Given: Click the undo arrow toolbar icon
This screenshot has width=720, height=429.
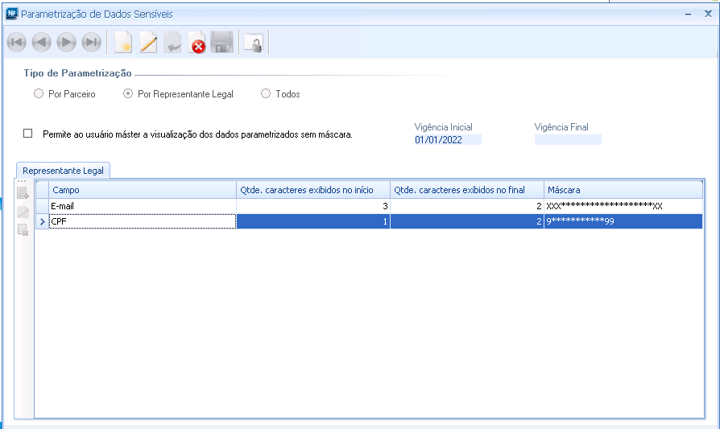Looking at the screenshot, I should 173,43.
